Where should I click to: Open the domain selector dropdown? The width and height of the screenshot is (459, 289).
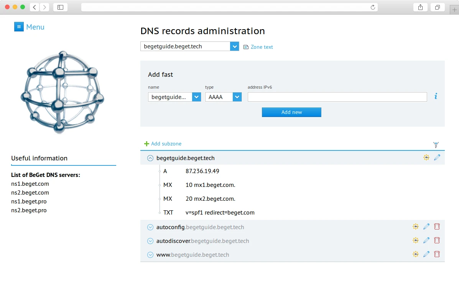click(x=234, y=46)
